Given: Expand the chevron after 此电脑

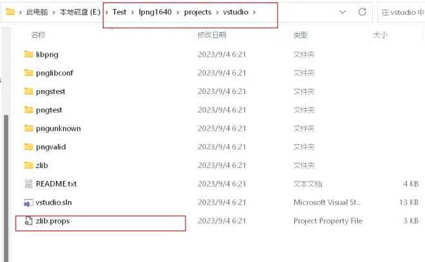Looking at the screenshot, I should (53, 12).
